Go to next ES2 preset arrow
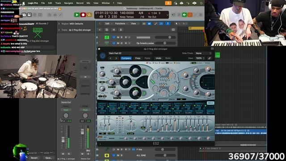 point(116,58)
